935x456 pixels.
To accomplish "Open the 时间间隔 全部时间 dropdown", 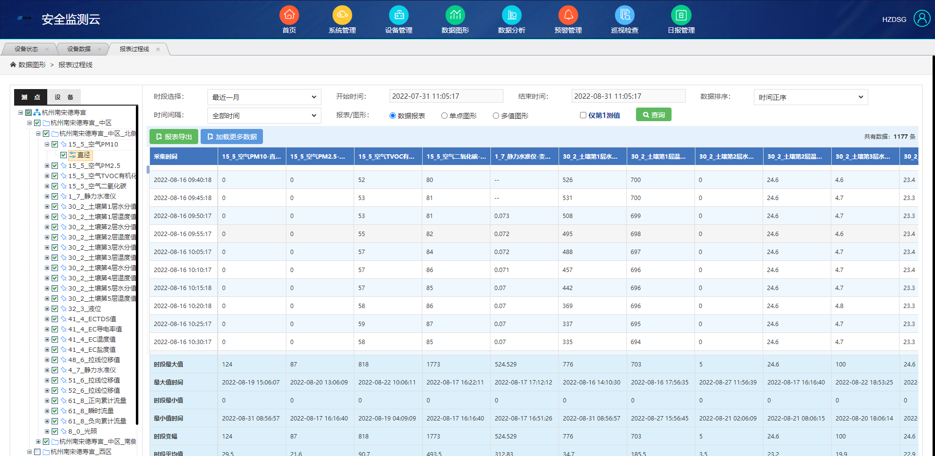I will coord(264,116).
